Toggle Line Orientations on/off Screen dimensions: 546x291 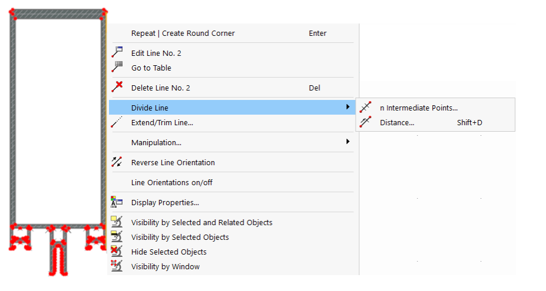[171, 182]
